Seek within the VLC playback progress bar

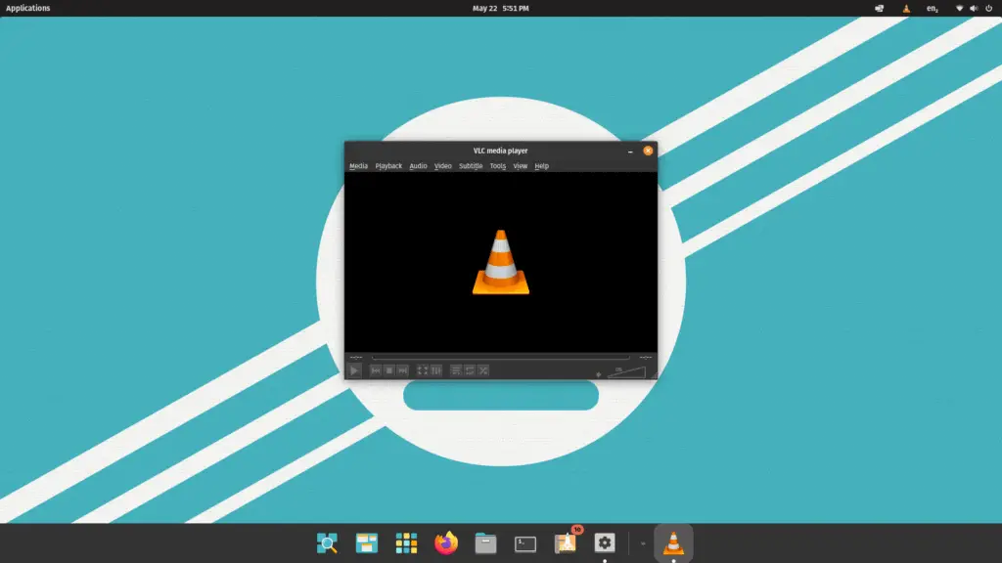[x=500, y=358]
